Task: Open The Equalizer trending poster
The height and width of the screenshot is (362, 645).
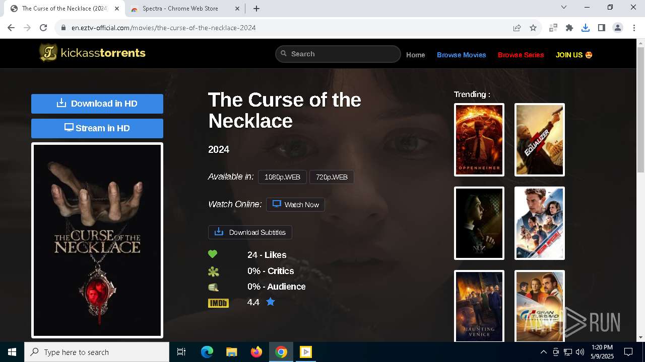Action: [x=540, y=140]
